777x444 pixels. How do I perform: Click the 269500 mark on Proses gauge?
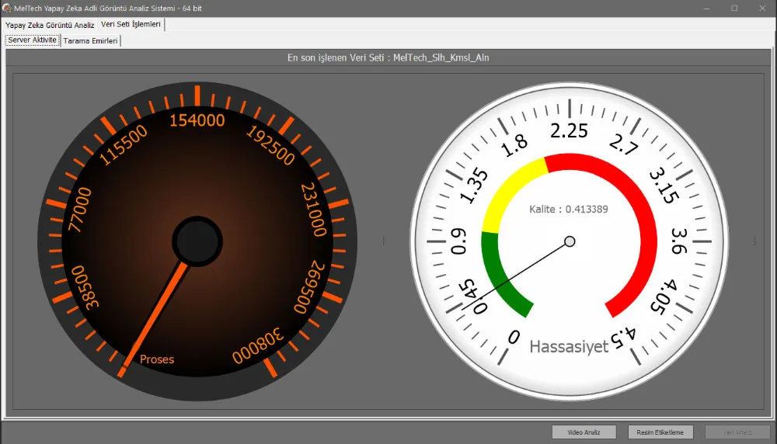(310, 287)
